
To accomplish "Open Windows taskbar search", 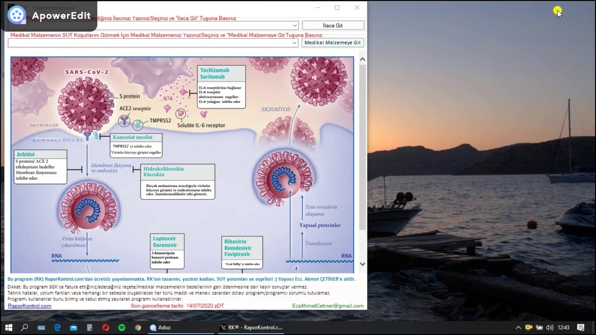I will 25,328.
